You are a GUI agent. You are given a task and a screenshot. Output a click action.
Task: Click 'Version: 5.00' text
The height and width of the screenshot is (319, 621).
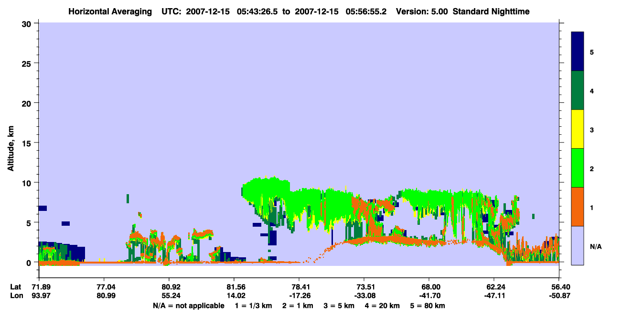[x=422, y=11]
